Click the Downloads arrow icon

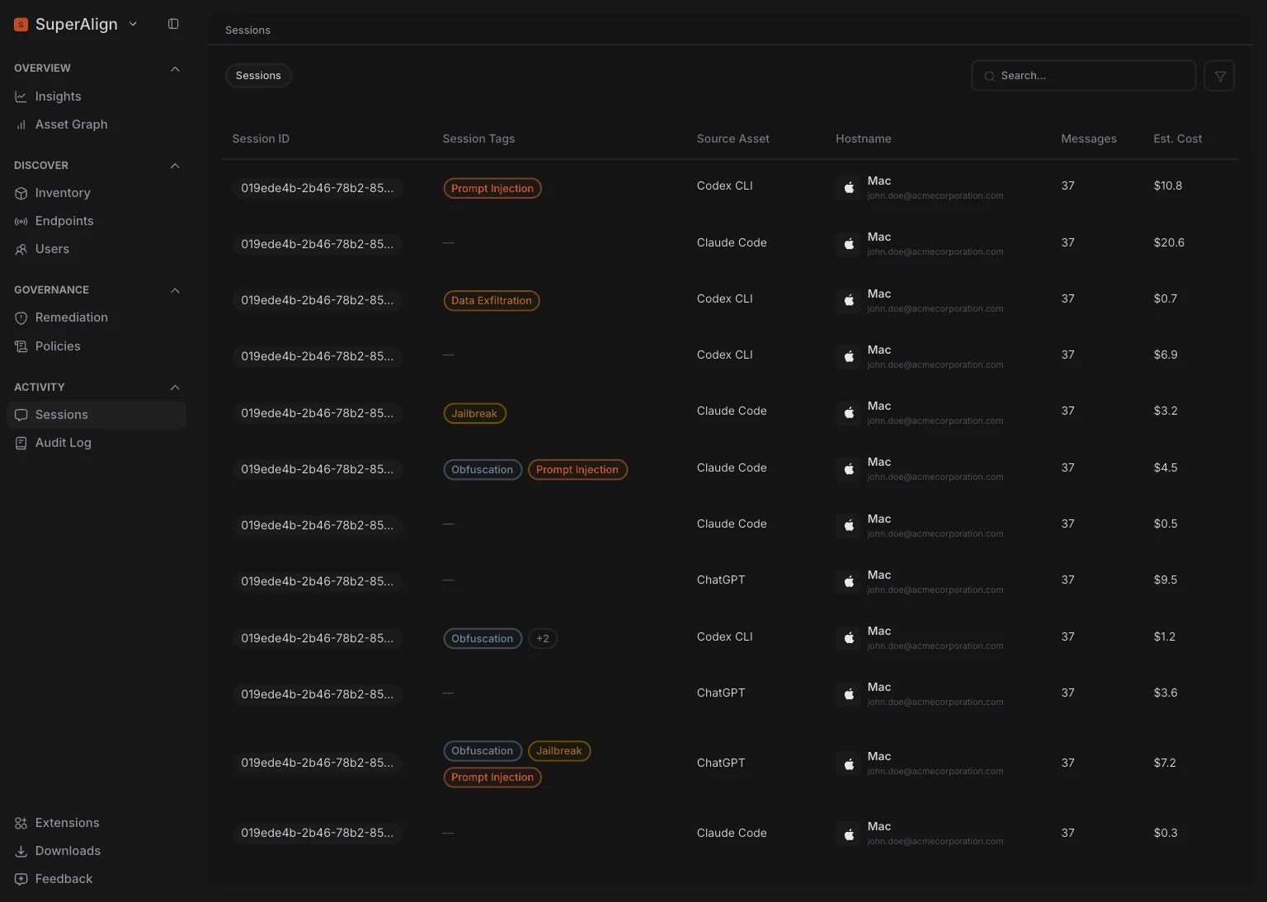coord(21,851)
